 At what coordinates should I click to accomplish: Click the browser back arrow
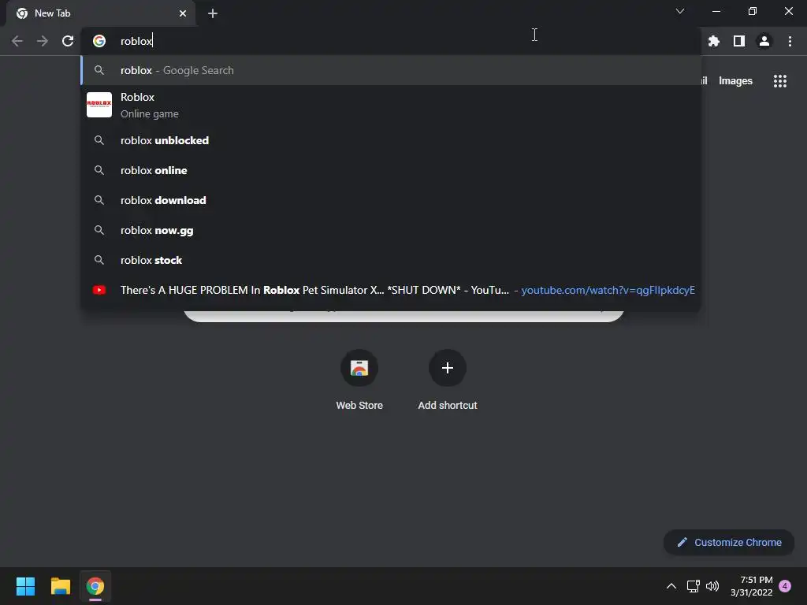tap(17, 41)
